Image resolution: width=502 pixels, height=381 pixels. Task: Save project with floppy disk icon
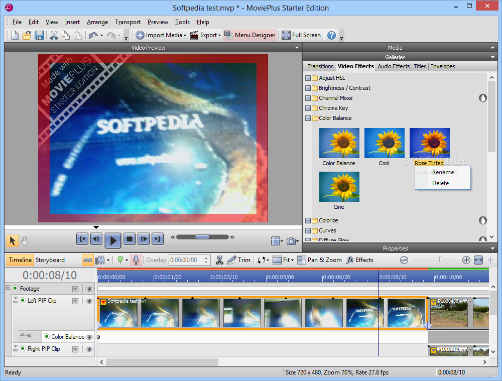[39, 35]
